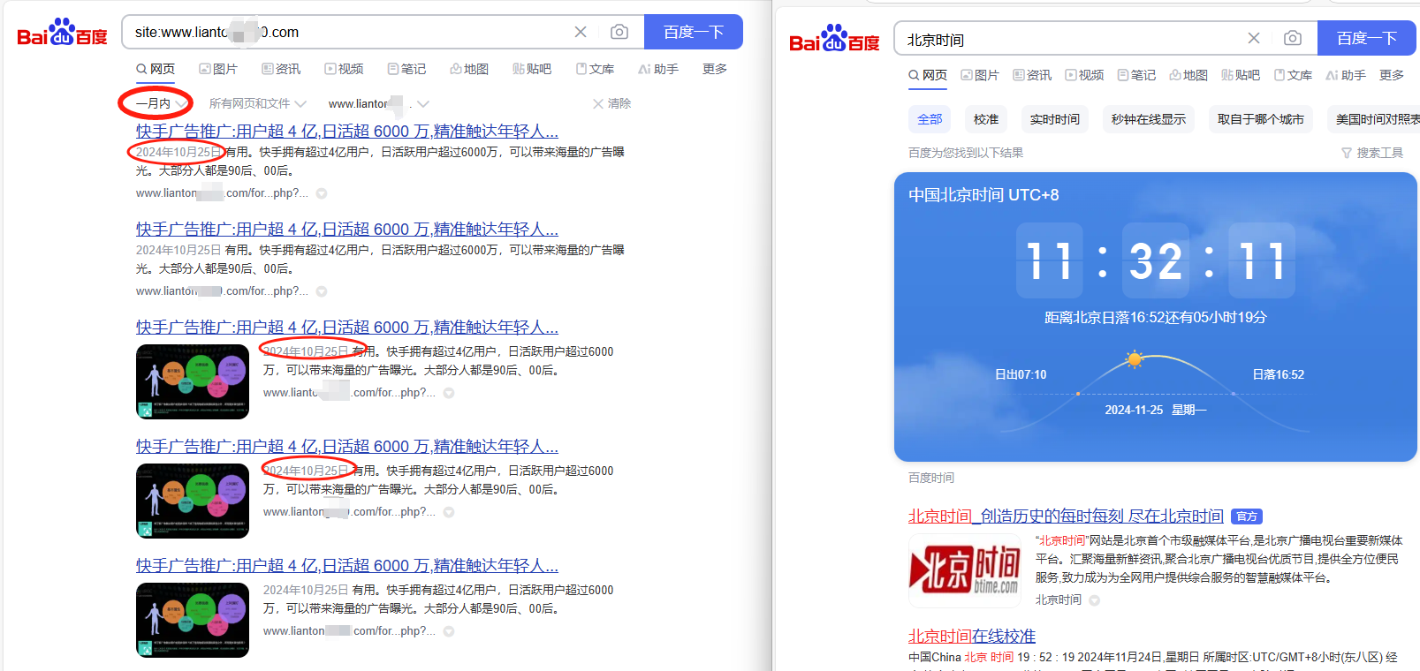The width and height of the screenshot is (1420, 671).
Task: Click thumbnail of third search result
Action: [x=193, y=381]
